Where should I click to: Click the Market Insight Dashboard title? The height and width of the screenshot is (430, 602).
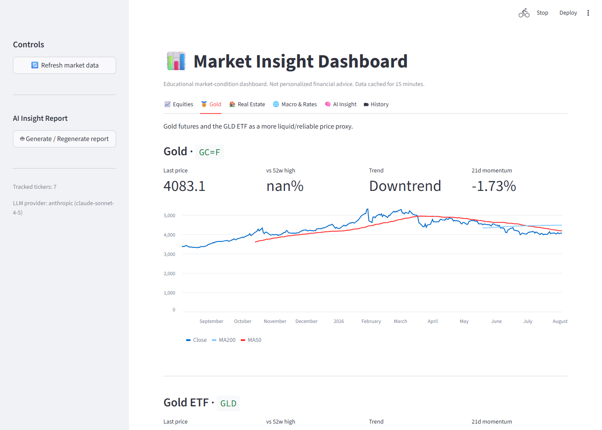click(301, 61)
